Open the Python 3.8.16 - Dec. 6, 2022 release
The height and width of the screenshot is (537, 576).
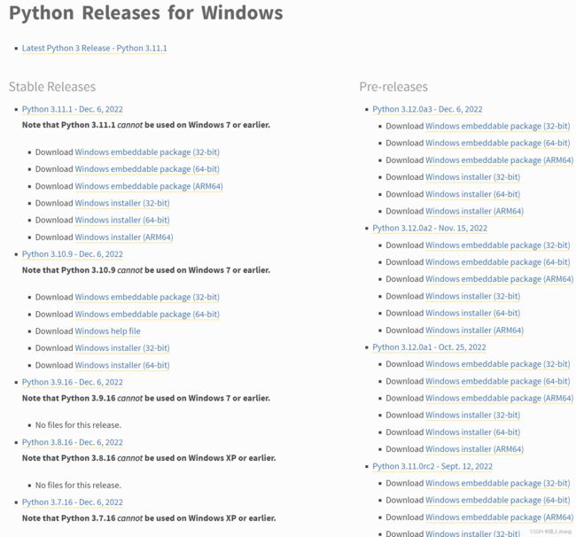coord(73,442)
